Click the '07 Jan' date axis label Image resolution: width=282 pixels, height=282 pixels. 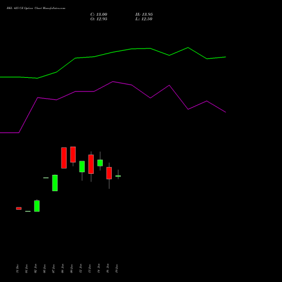click(54, 268)
